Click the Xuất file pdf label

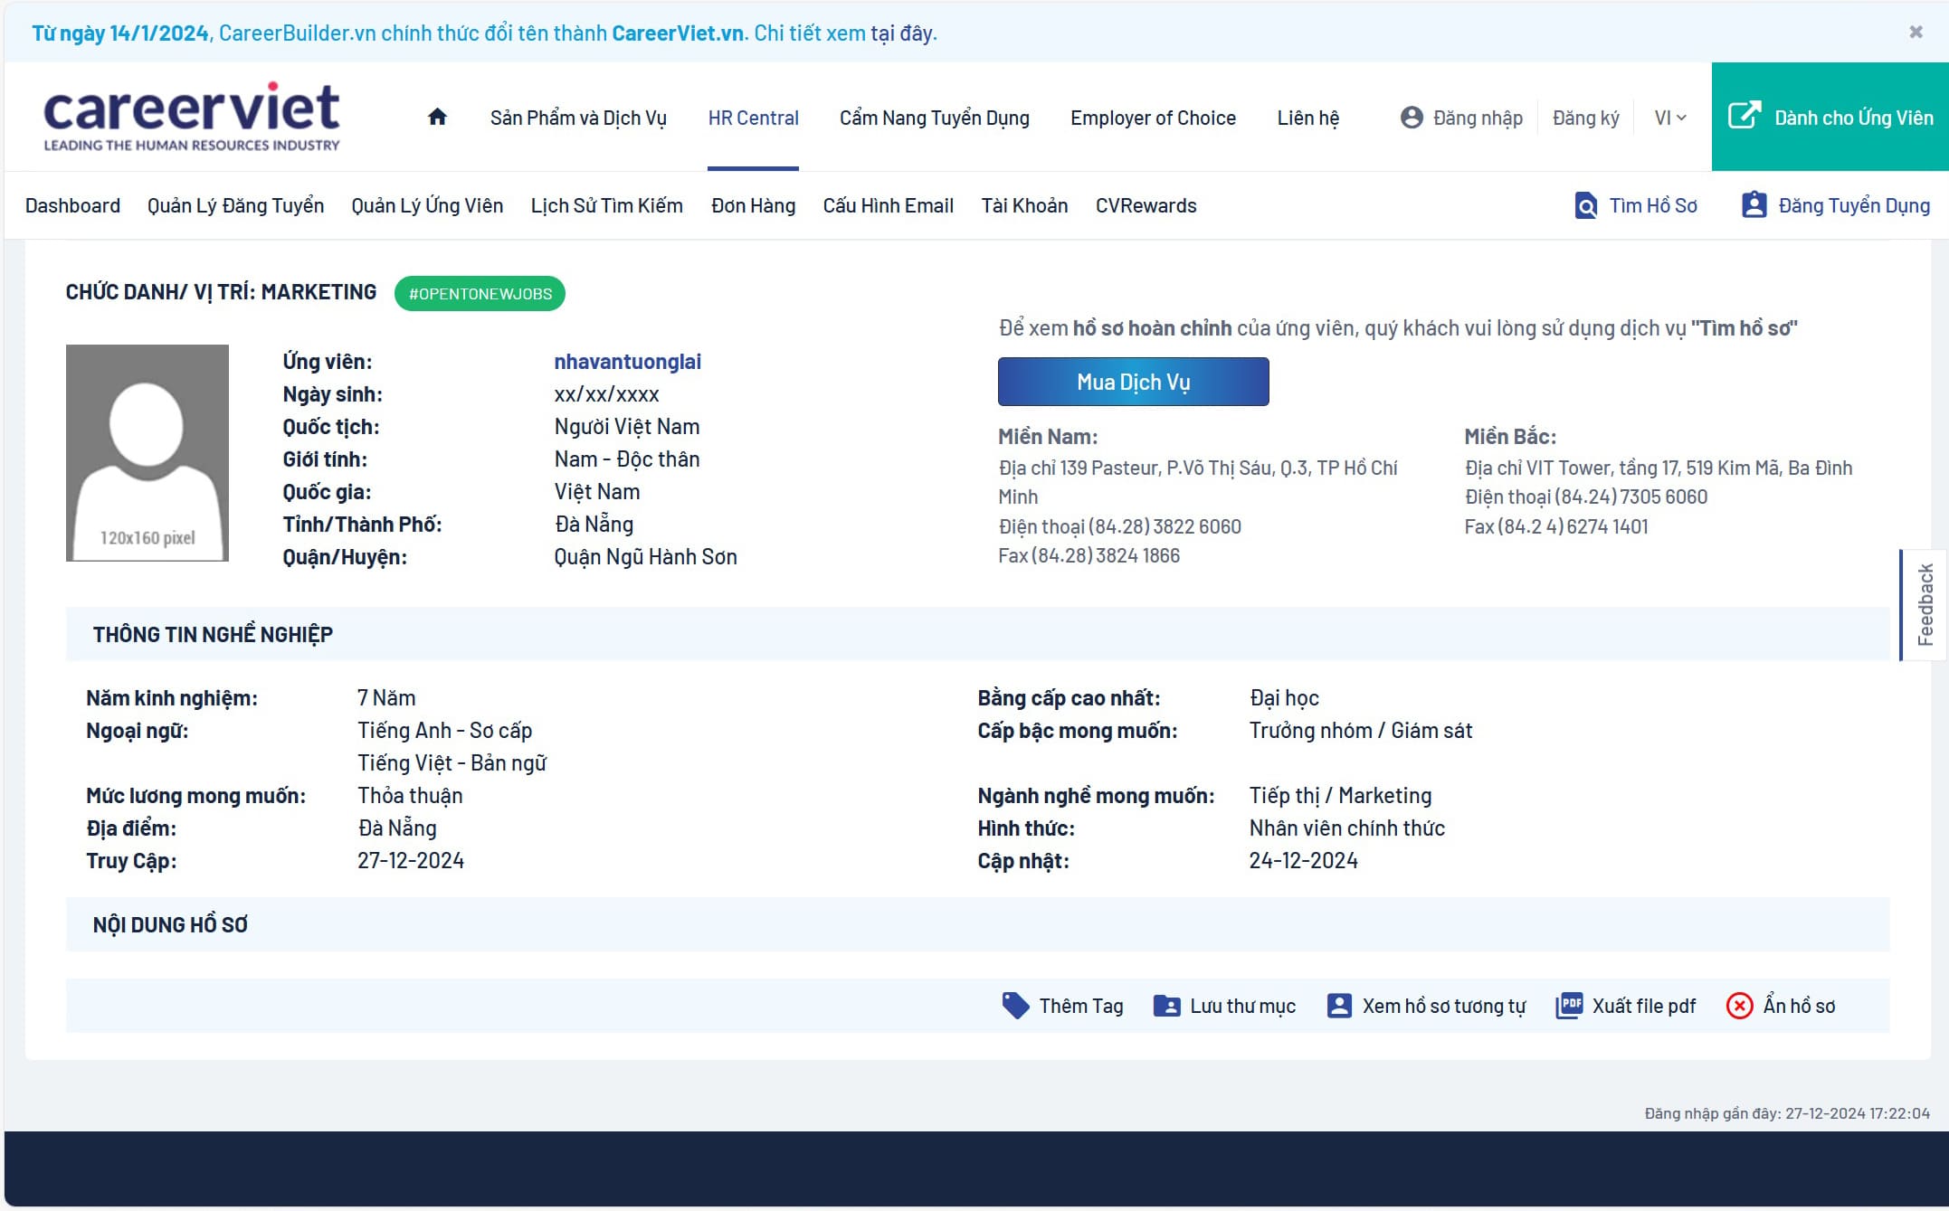(1643, 1006)
